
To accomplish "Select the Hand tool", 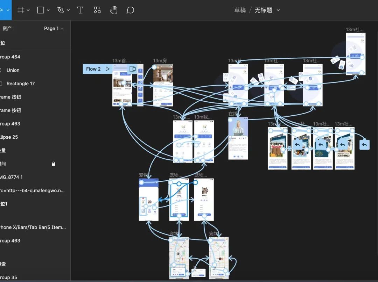I will pyautogui.click(x=113, y=10).
